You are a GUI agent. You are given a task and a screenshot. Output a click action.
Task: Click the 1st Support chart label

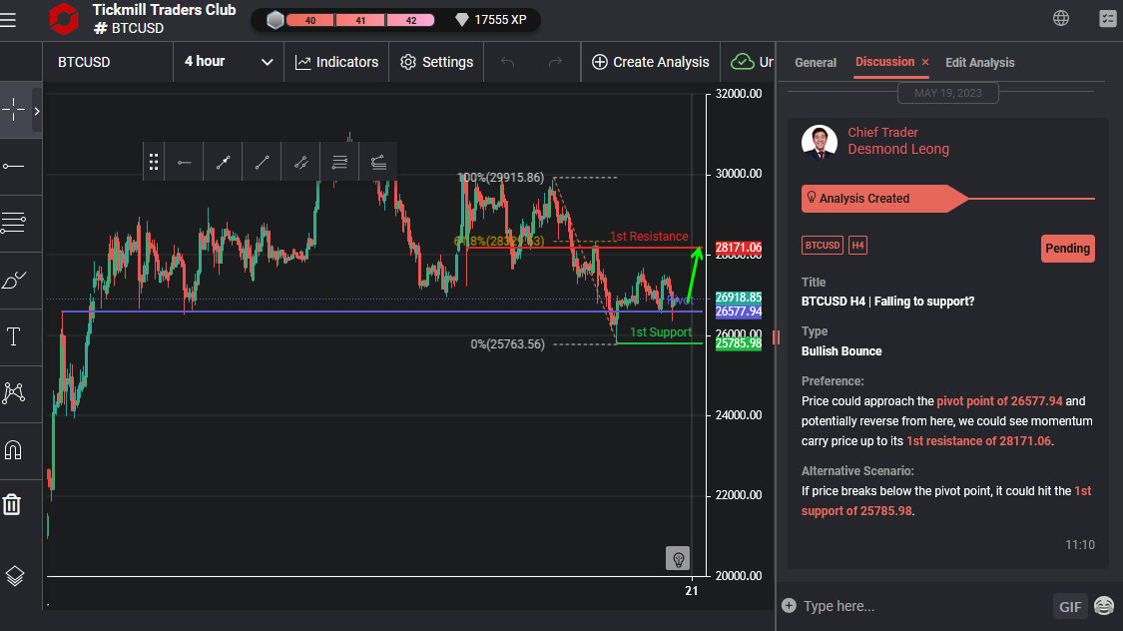pos(661,332)
